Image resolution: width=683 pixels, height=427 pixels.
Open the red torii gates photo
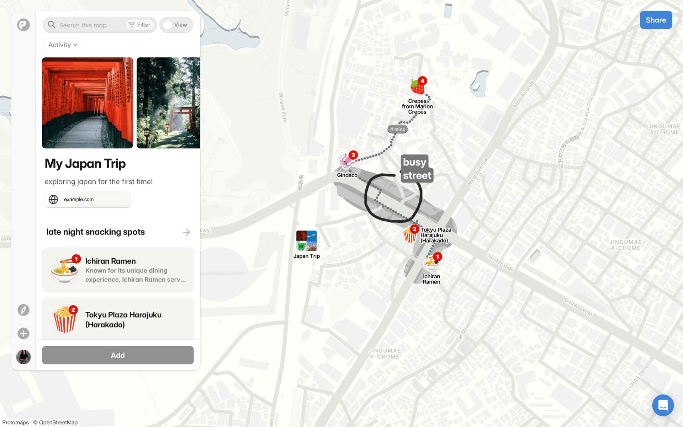(x=88, y=103)
